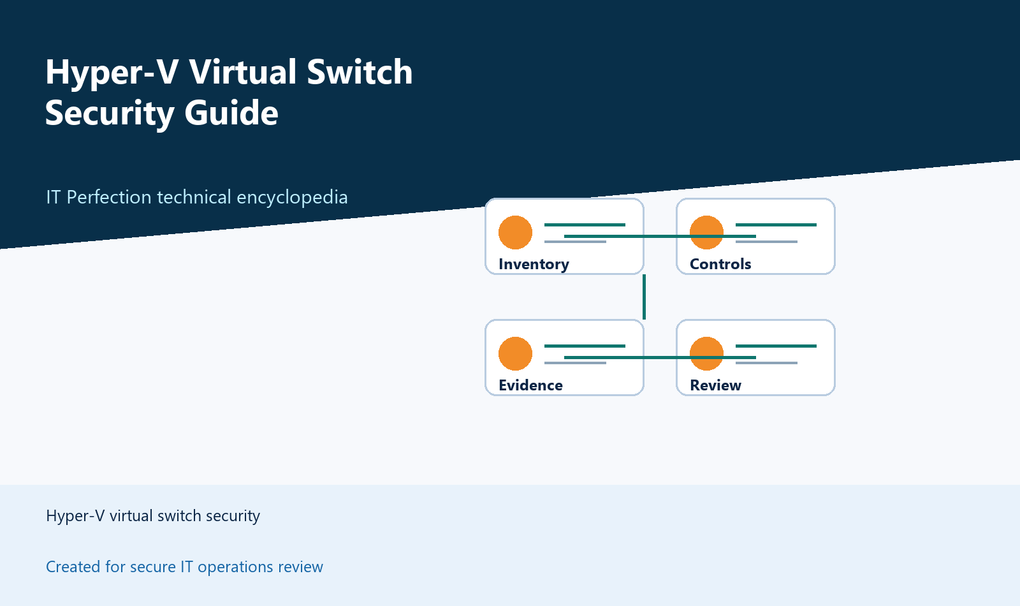Select the Inventory label
1020x606 pixels.
point(534,264)
